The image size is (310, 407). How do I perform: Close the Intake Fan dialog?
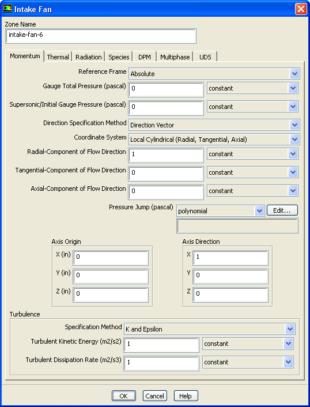tap(301, 9)
